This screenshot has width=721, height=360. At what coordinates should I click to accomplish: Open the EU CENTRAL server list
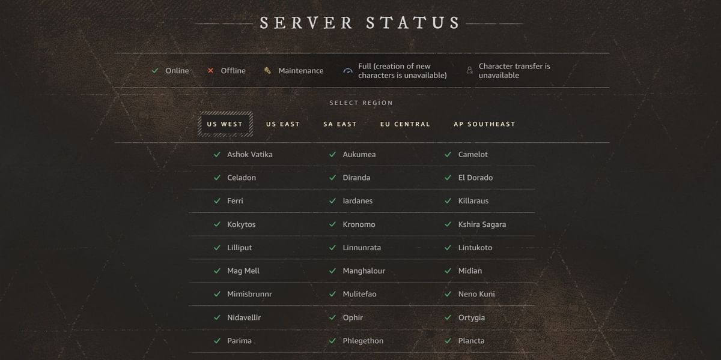(x=405, y=124)
